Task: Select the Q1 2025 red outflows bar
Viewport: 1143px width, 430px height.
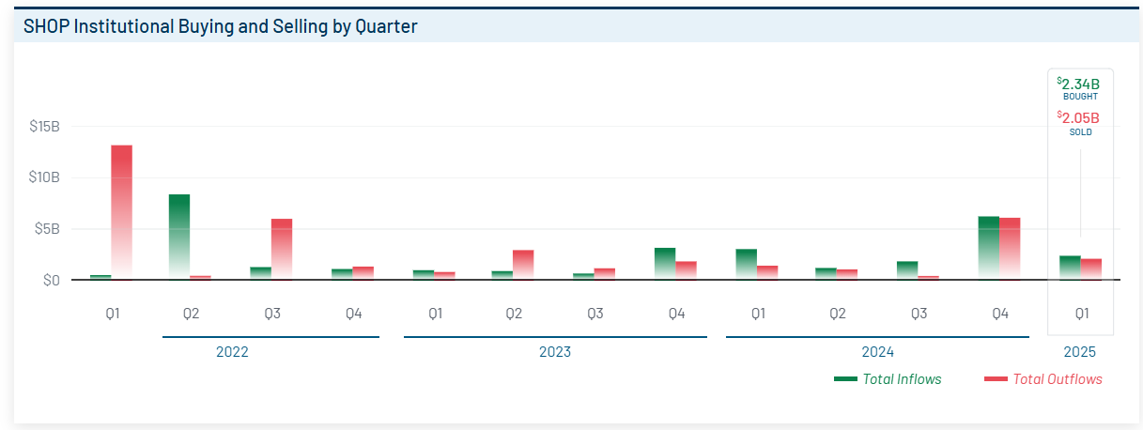Action: pyautogui.click(x=1091, y=269)
